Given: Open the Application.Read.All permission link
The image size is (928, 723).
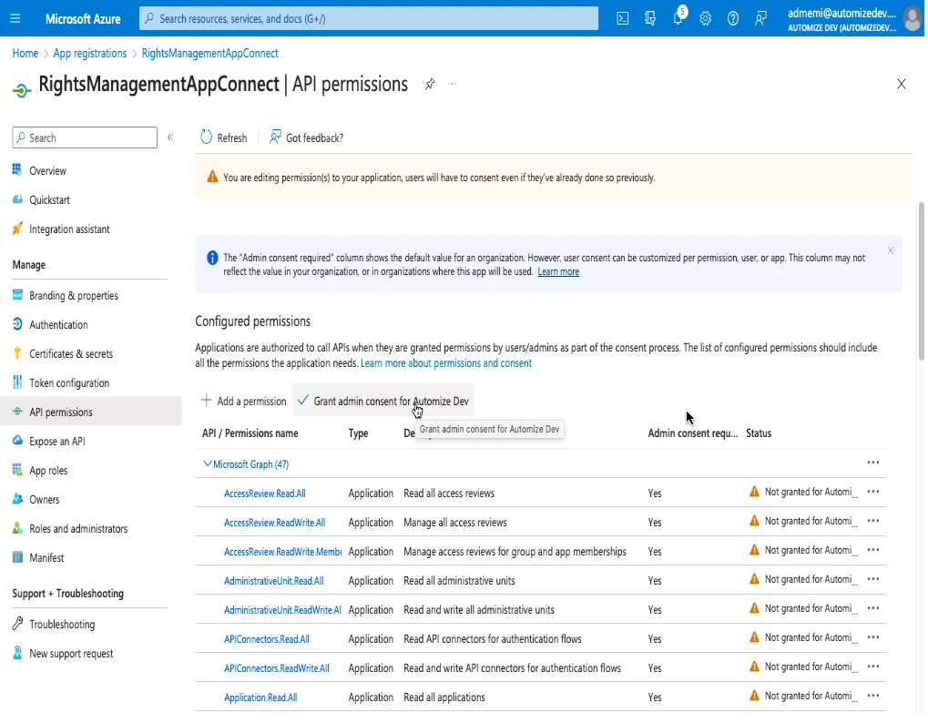Looking at the screenshot, I should [x=260, y=698].
